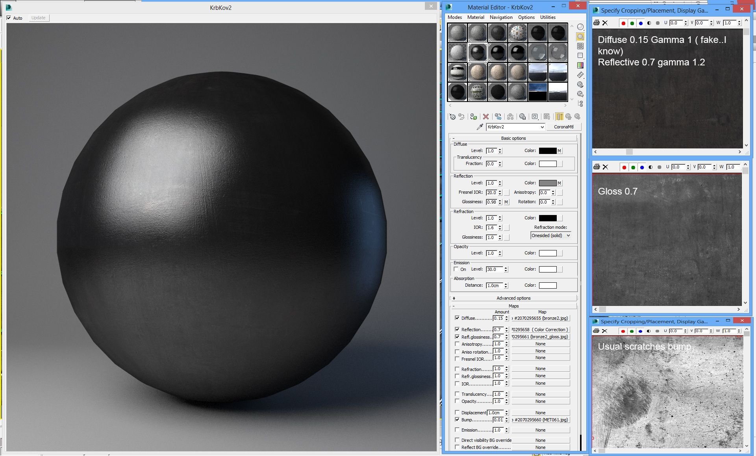Click the red X Reset Map icon
The width and height of the screenshot is (756, 456).
[x=486, y=117]
